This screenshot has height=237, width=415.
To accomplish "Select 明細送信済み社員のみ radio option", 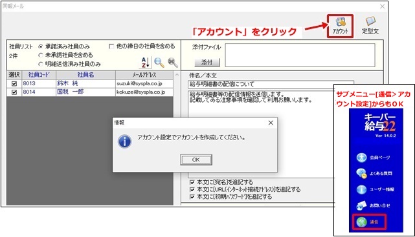I will point(41,64).
